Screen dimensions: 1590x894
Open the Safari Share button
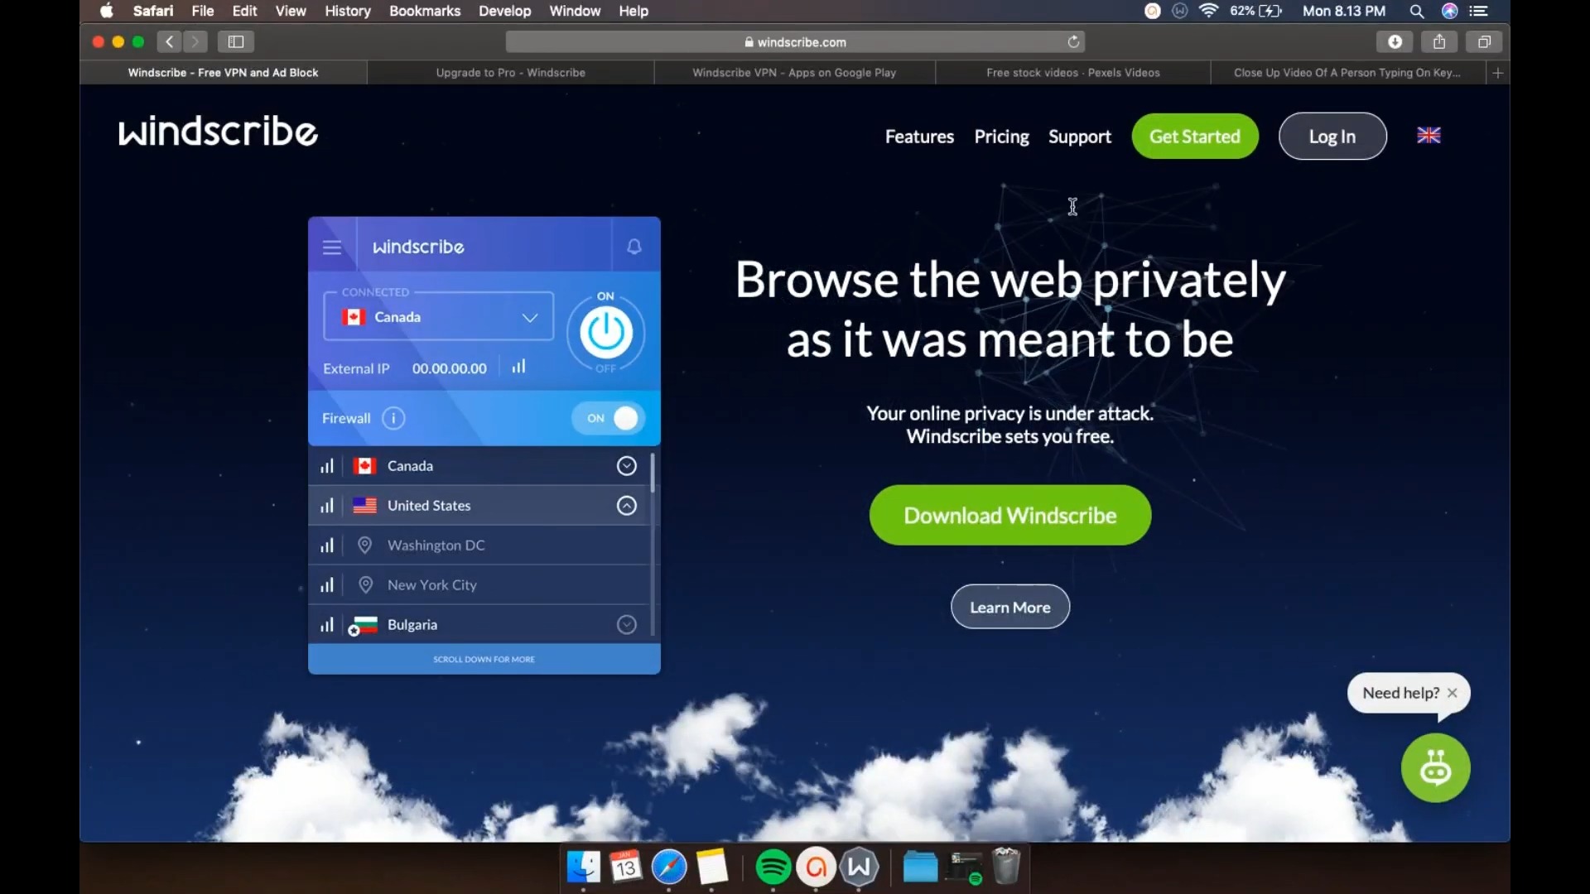pyautogui.click(x=1439, y=41)
